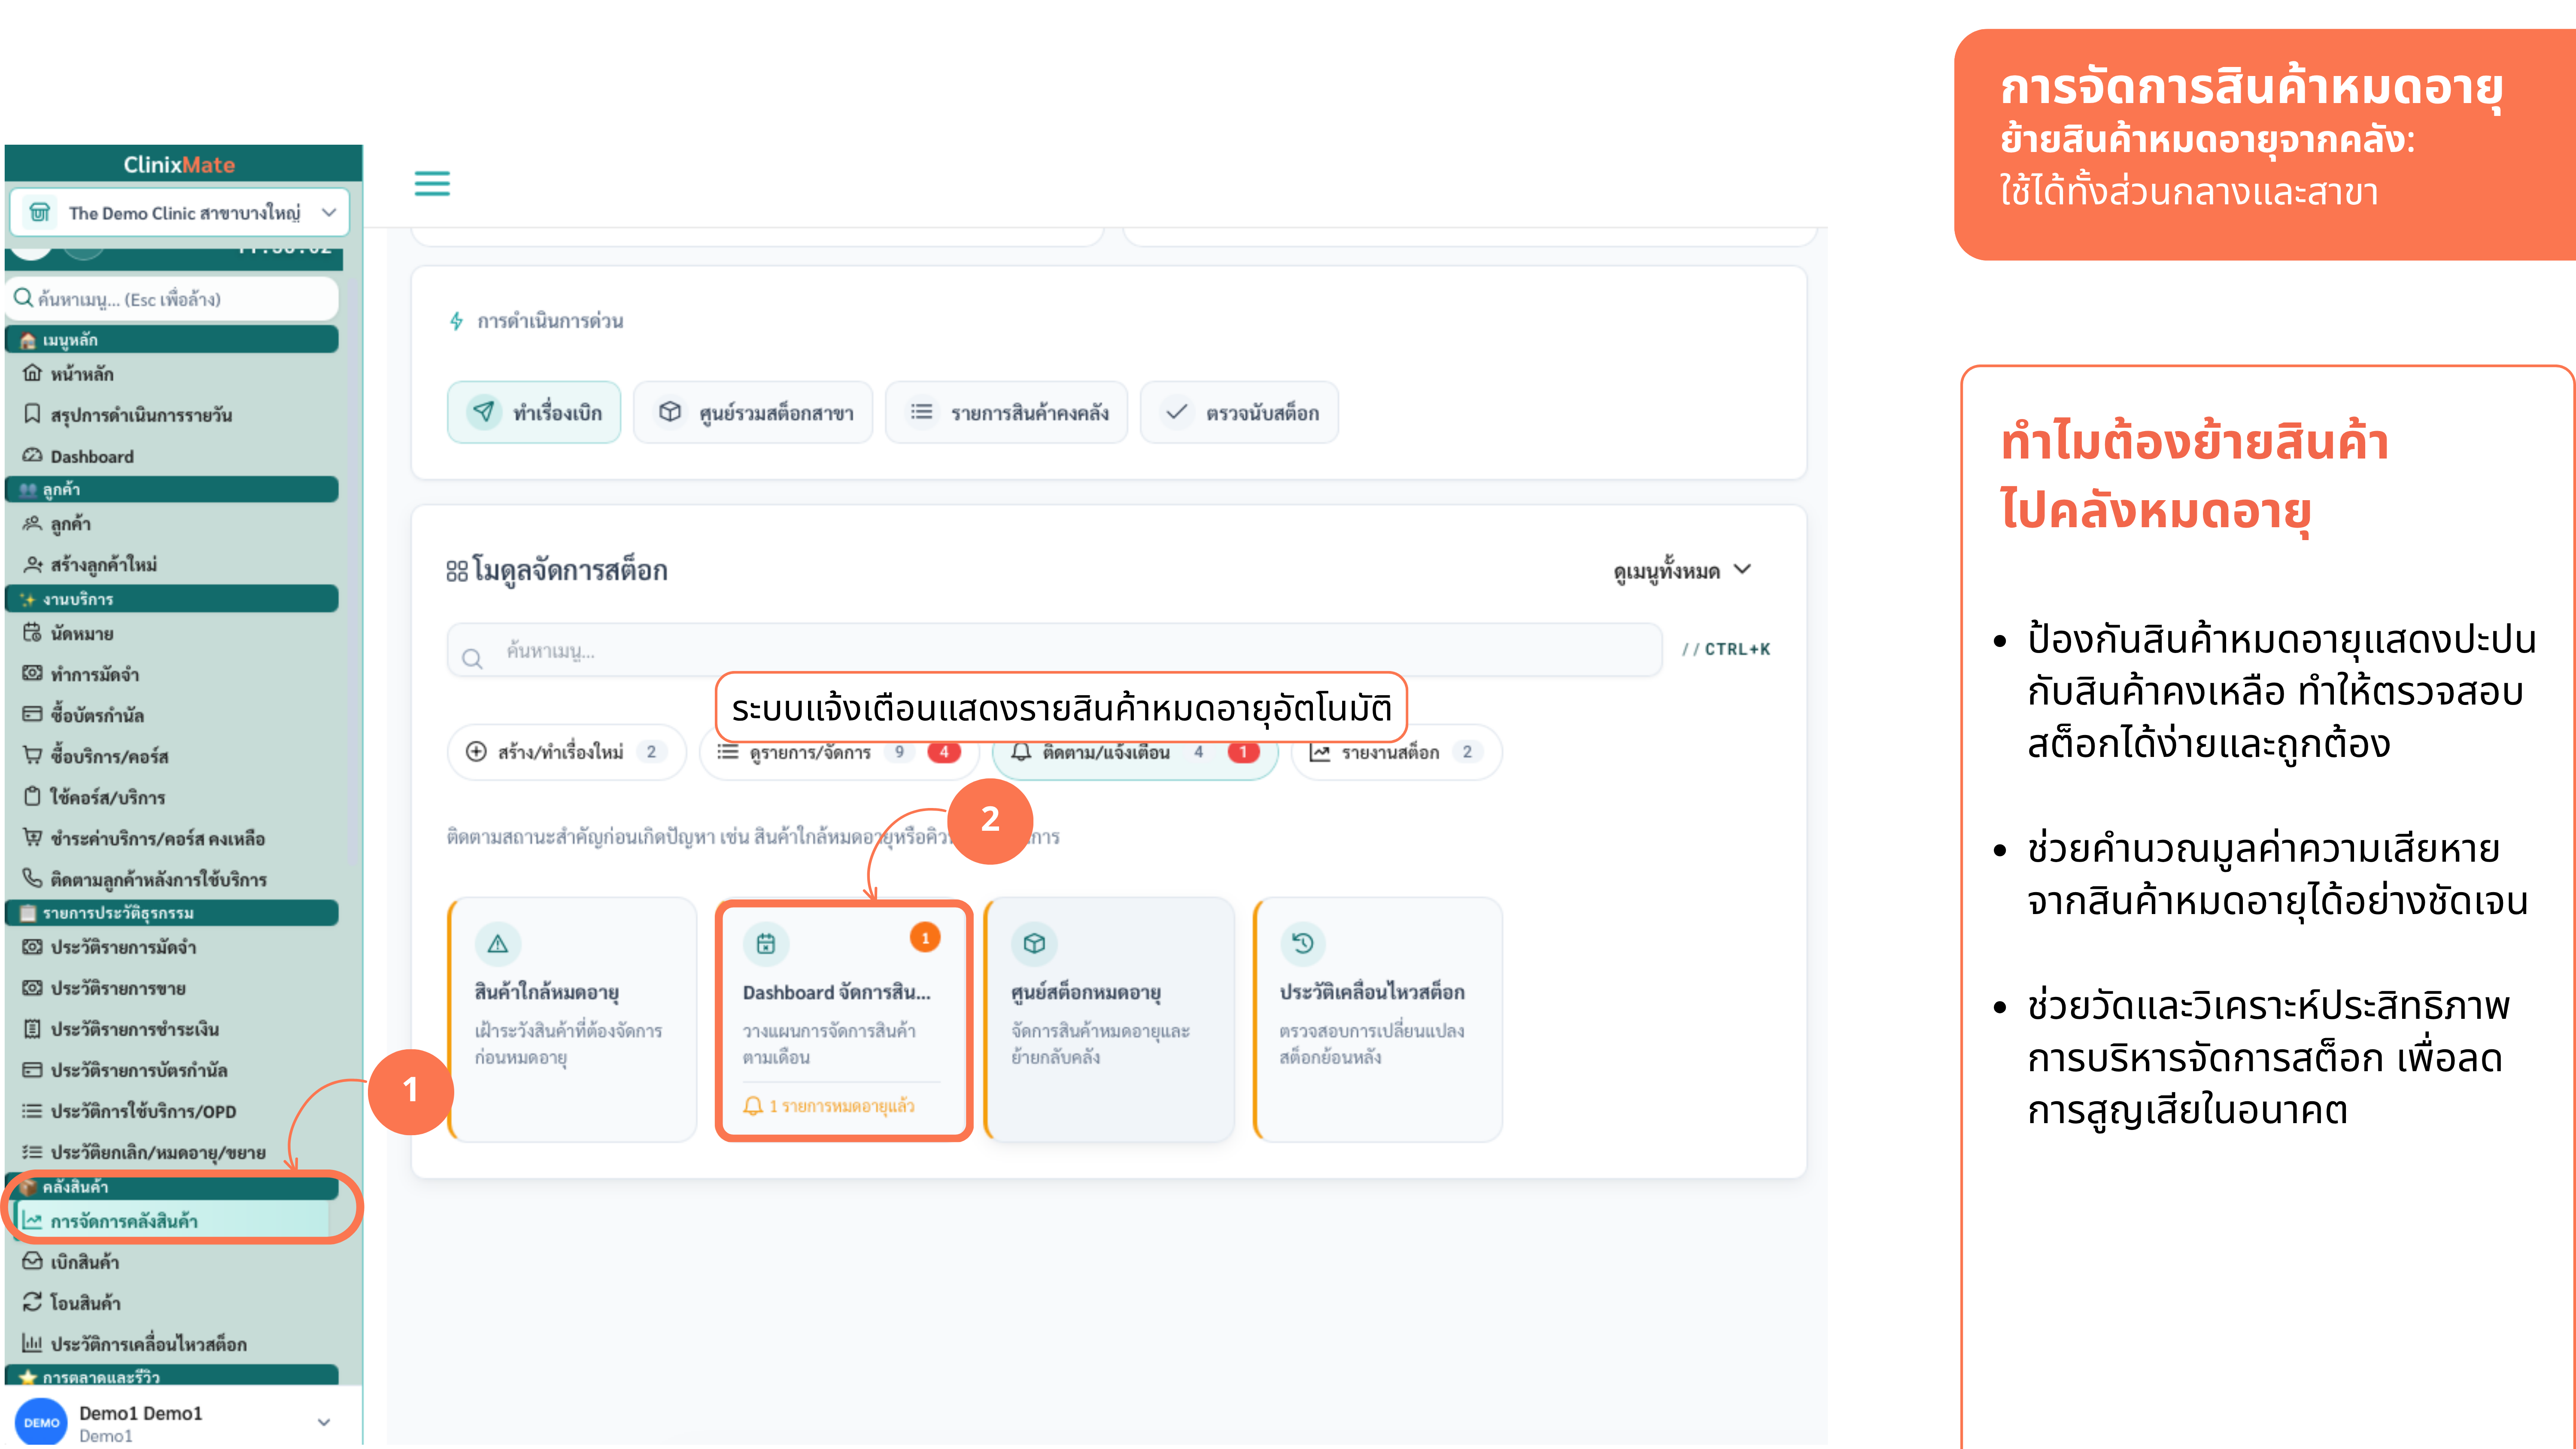The height and width of the screenshot is (1449, 2576).
Task: Click the ศูนย์รวมสต็อกสาขา quick action button
Action: 753,413
